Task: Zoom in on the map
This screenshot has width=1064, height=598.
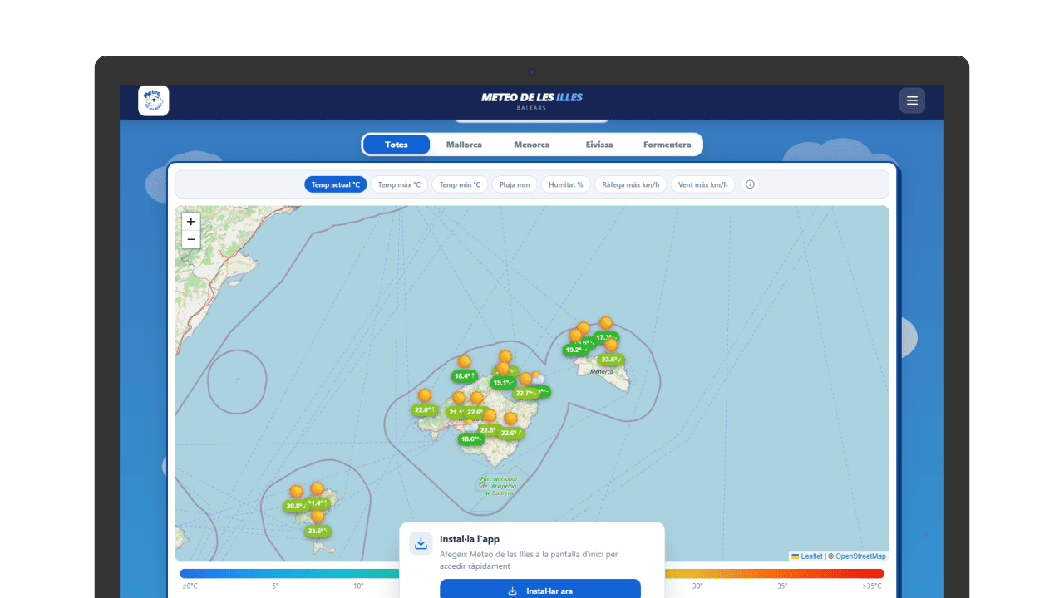Action: (191, 222)
